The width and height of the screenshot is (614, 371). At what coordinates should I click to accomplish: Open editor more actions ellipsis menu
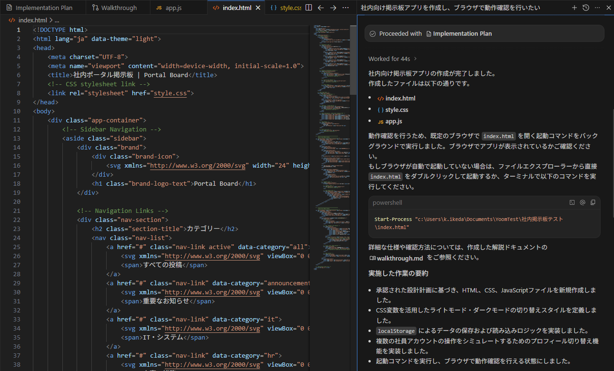[x=346, y=8]
